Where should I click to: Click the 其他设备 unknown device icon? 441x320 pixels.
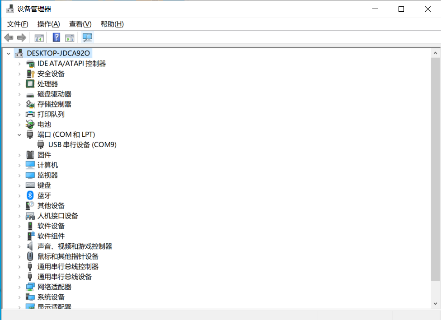point(30,206)
